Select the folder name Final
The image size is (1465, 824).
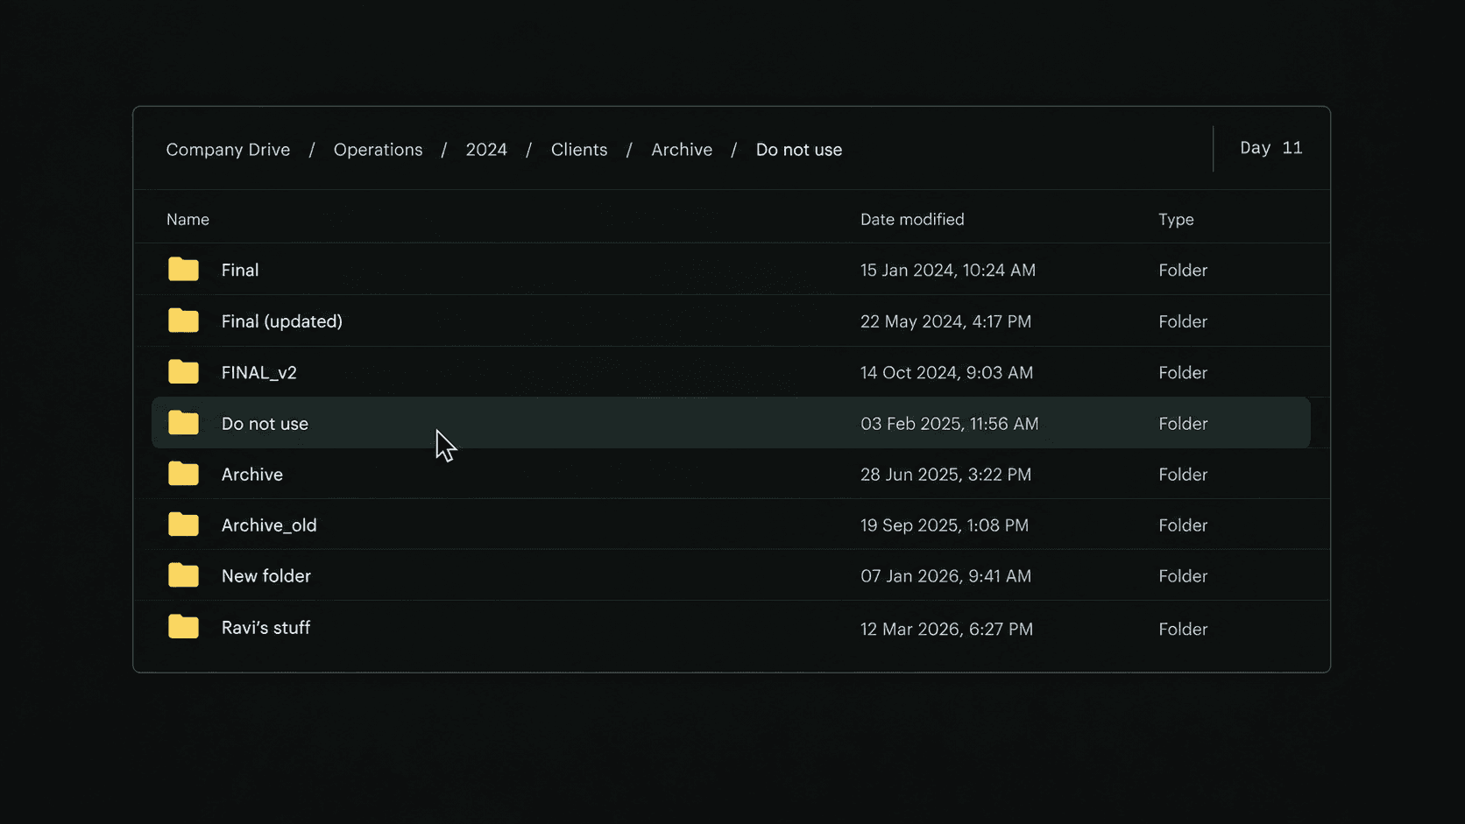click(x=240, y=270)
